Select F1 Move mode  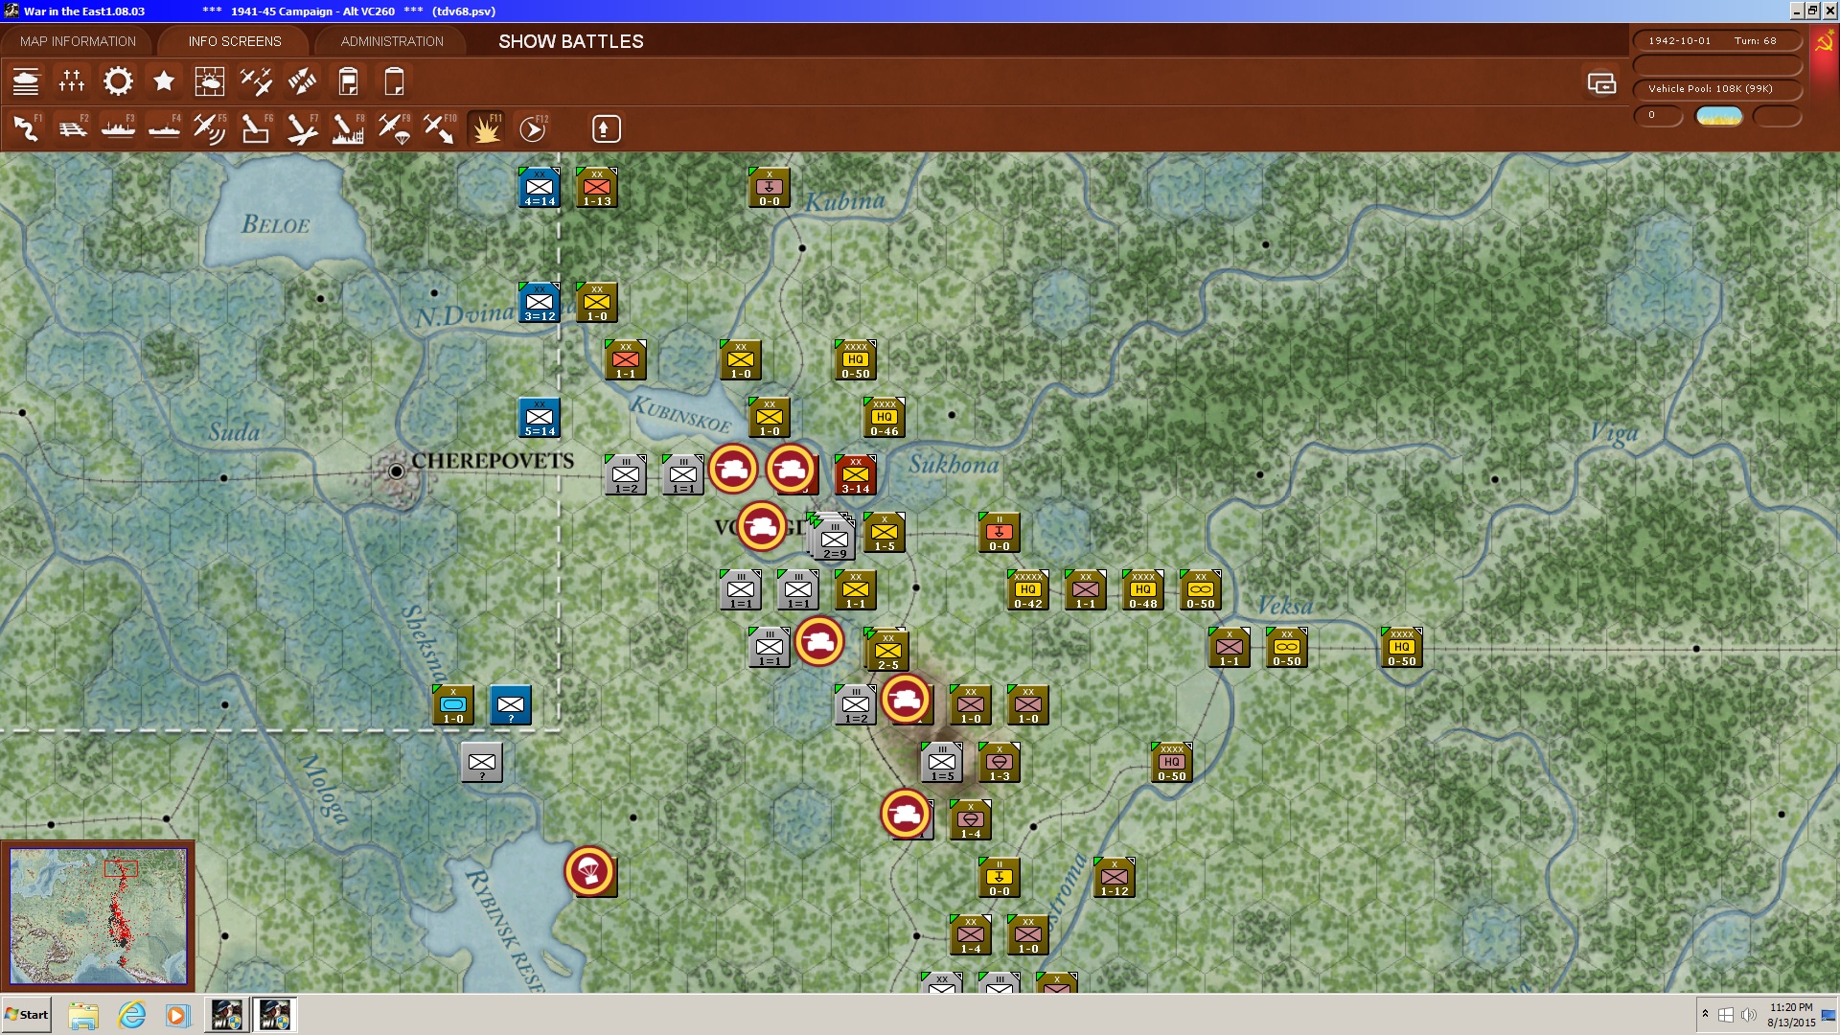[26, 128]
